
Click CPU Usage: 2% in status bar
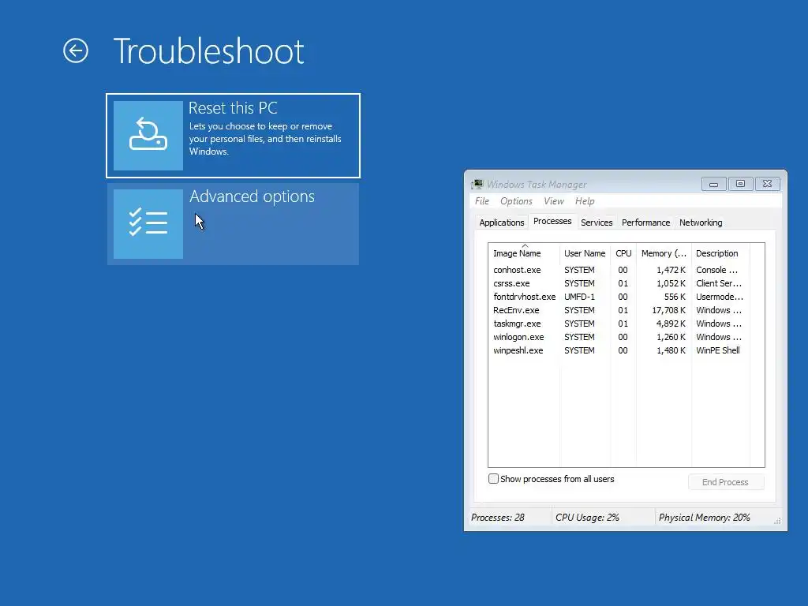(x=587, y=518)
